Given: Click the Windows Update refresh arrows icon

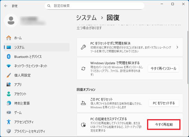Looking at the screenshot, I should click(x=84, y=68).
